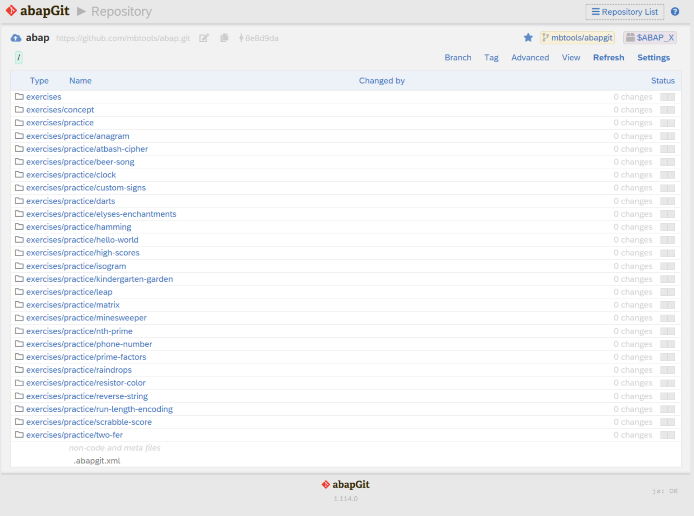Open the exercises/practice/minesweeper folder
694x516 pixels.
(x=86, y=318)
